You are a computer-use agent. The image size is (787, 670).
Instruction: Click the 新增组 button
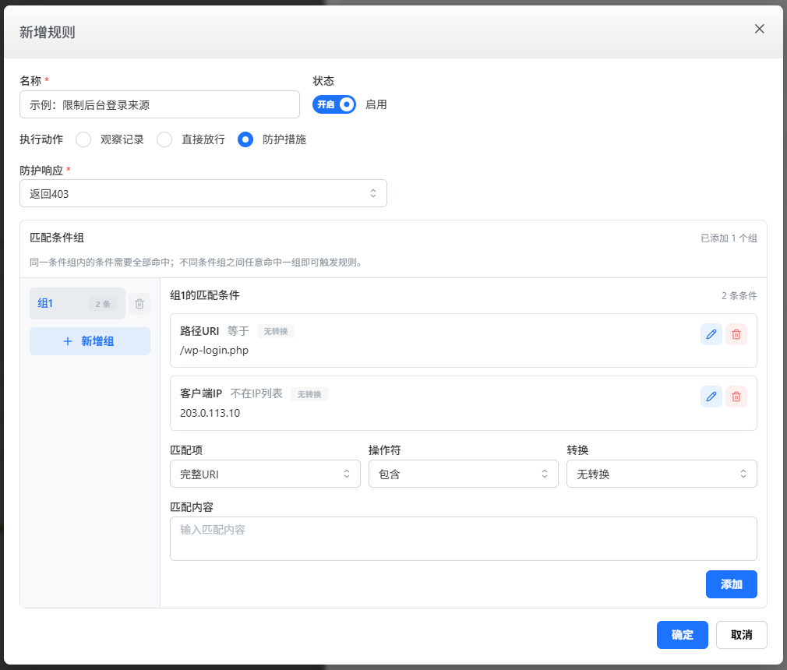pos(90,341)
